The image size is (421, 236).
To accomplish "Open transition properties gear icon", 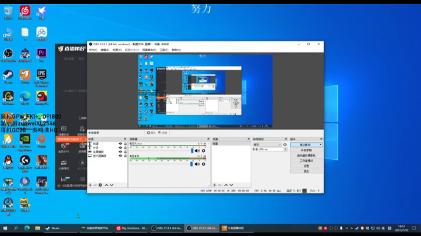I will pyautogui.click(x=285, y=144).
